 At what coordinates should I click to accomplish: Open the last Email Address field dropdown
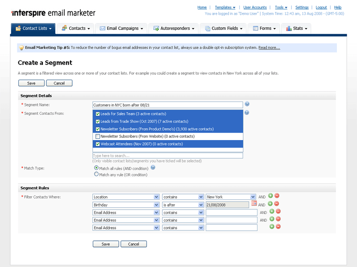tap(126, 228)
